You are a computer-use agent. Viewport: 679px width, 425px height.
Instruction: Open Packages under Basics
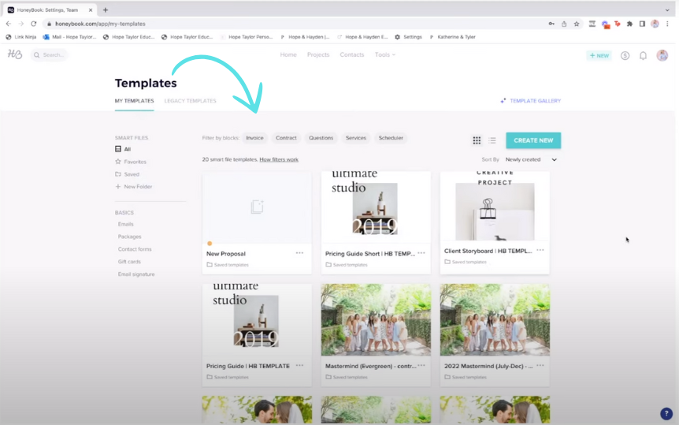coord(129,237)
